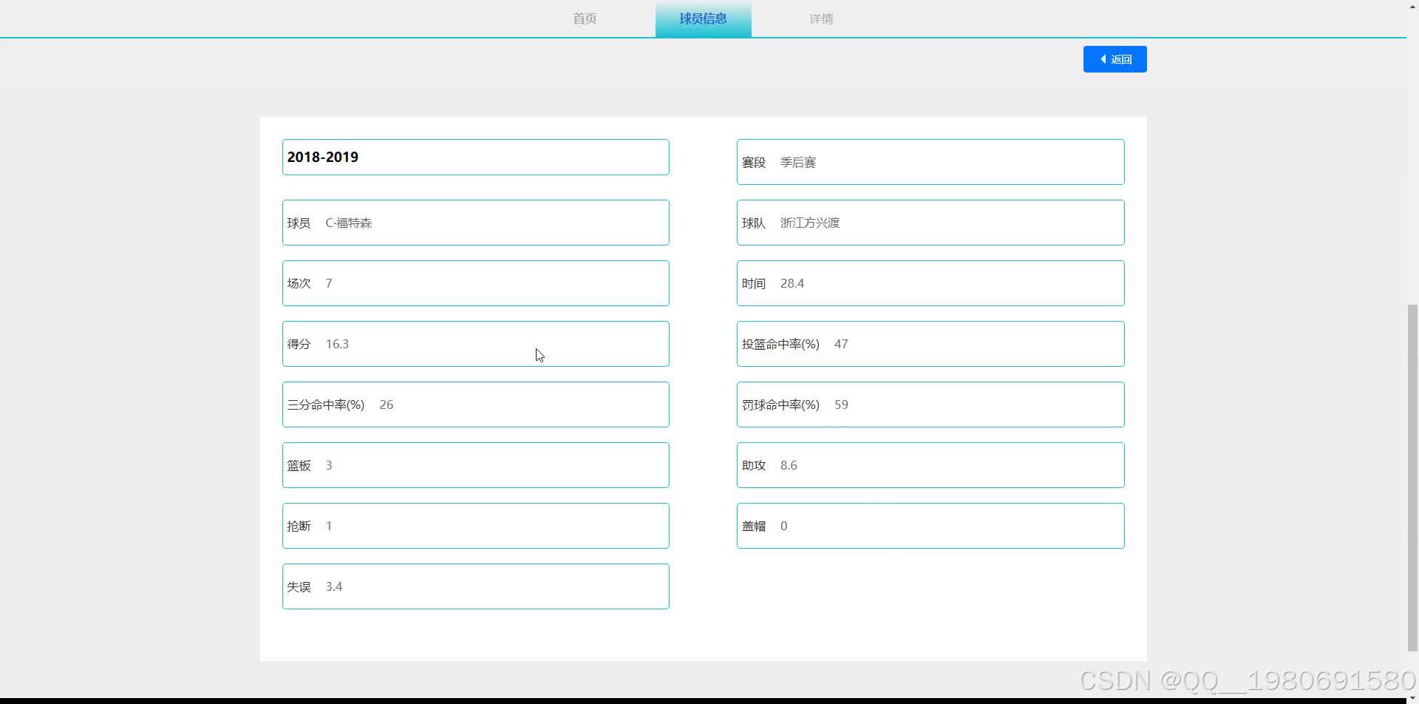Click the scrollbar down arrow

coord(1412,697)
